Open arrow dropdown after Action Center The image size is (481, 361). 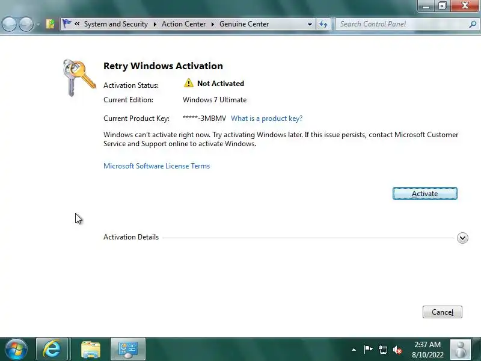[213, 24]
